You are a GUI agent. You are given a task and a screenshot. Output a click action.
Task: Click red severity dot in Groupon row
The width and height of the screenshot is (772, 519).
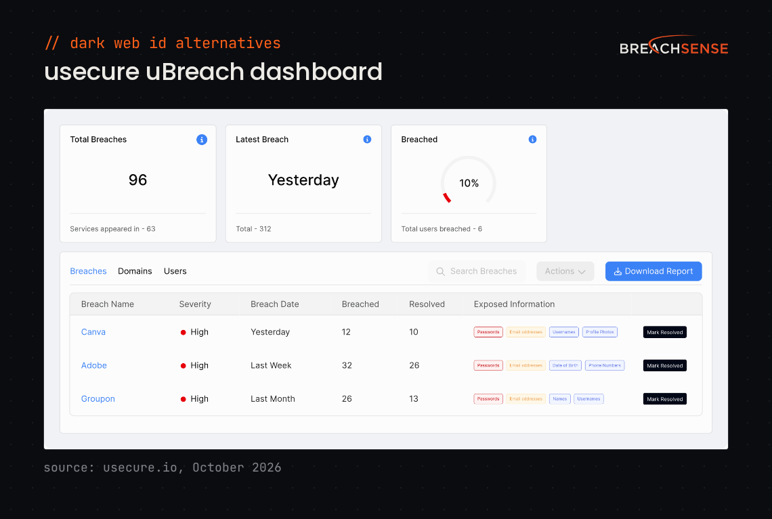[x=183, y=399]
